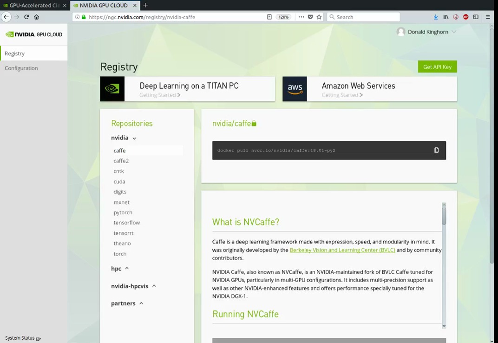
Task: Open Configuration in the left sidebar
Action: (x=21, y=68)
